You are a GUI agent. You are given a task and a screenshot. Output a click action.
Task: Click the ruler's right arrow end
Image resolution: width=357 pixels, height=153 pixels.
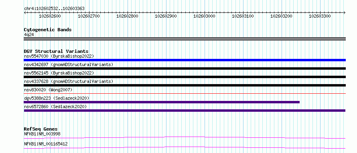[344, 12]
